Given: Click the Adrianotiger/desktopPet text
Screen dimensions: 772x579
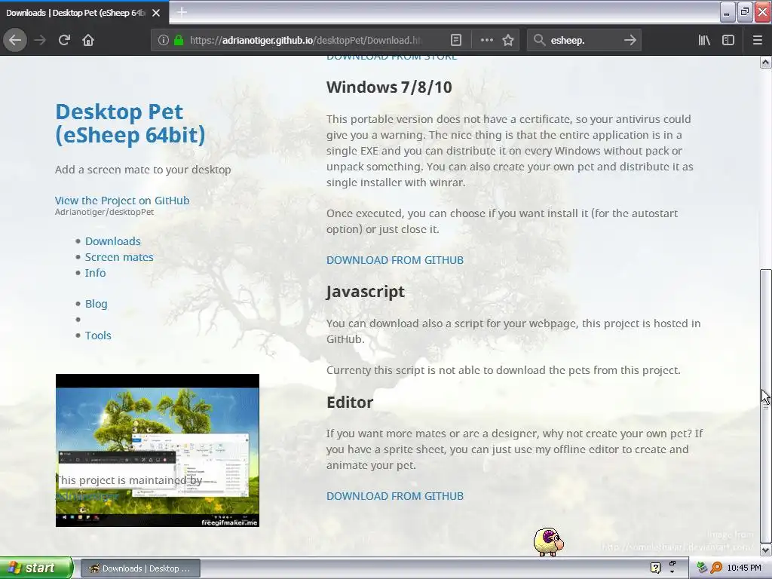Looking at the screenshot, I should coord(104,212).
